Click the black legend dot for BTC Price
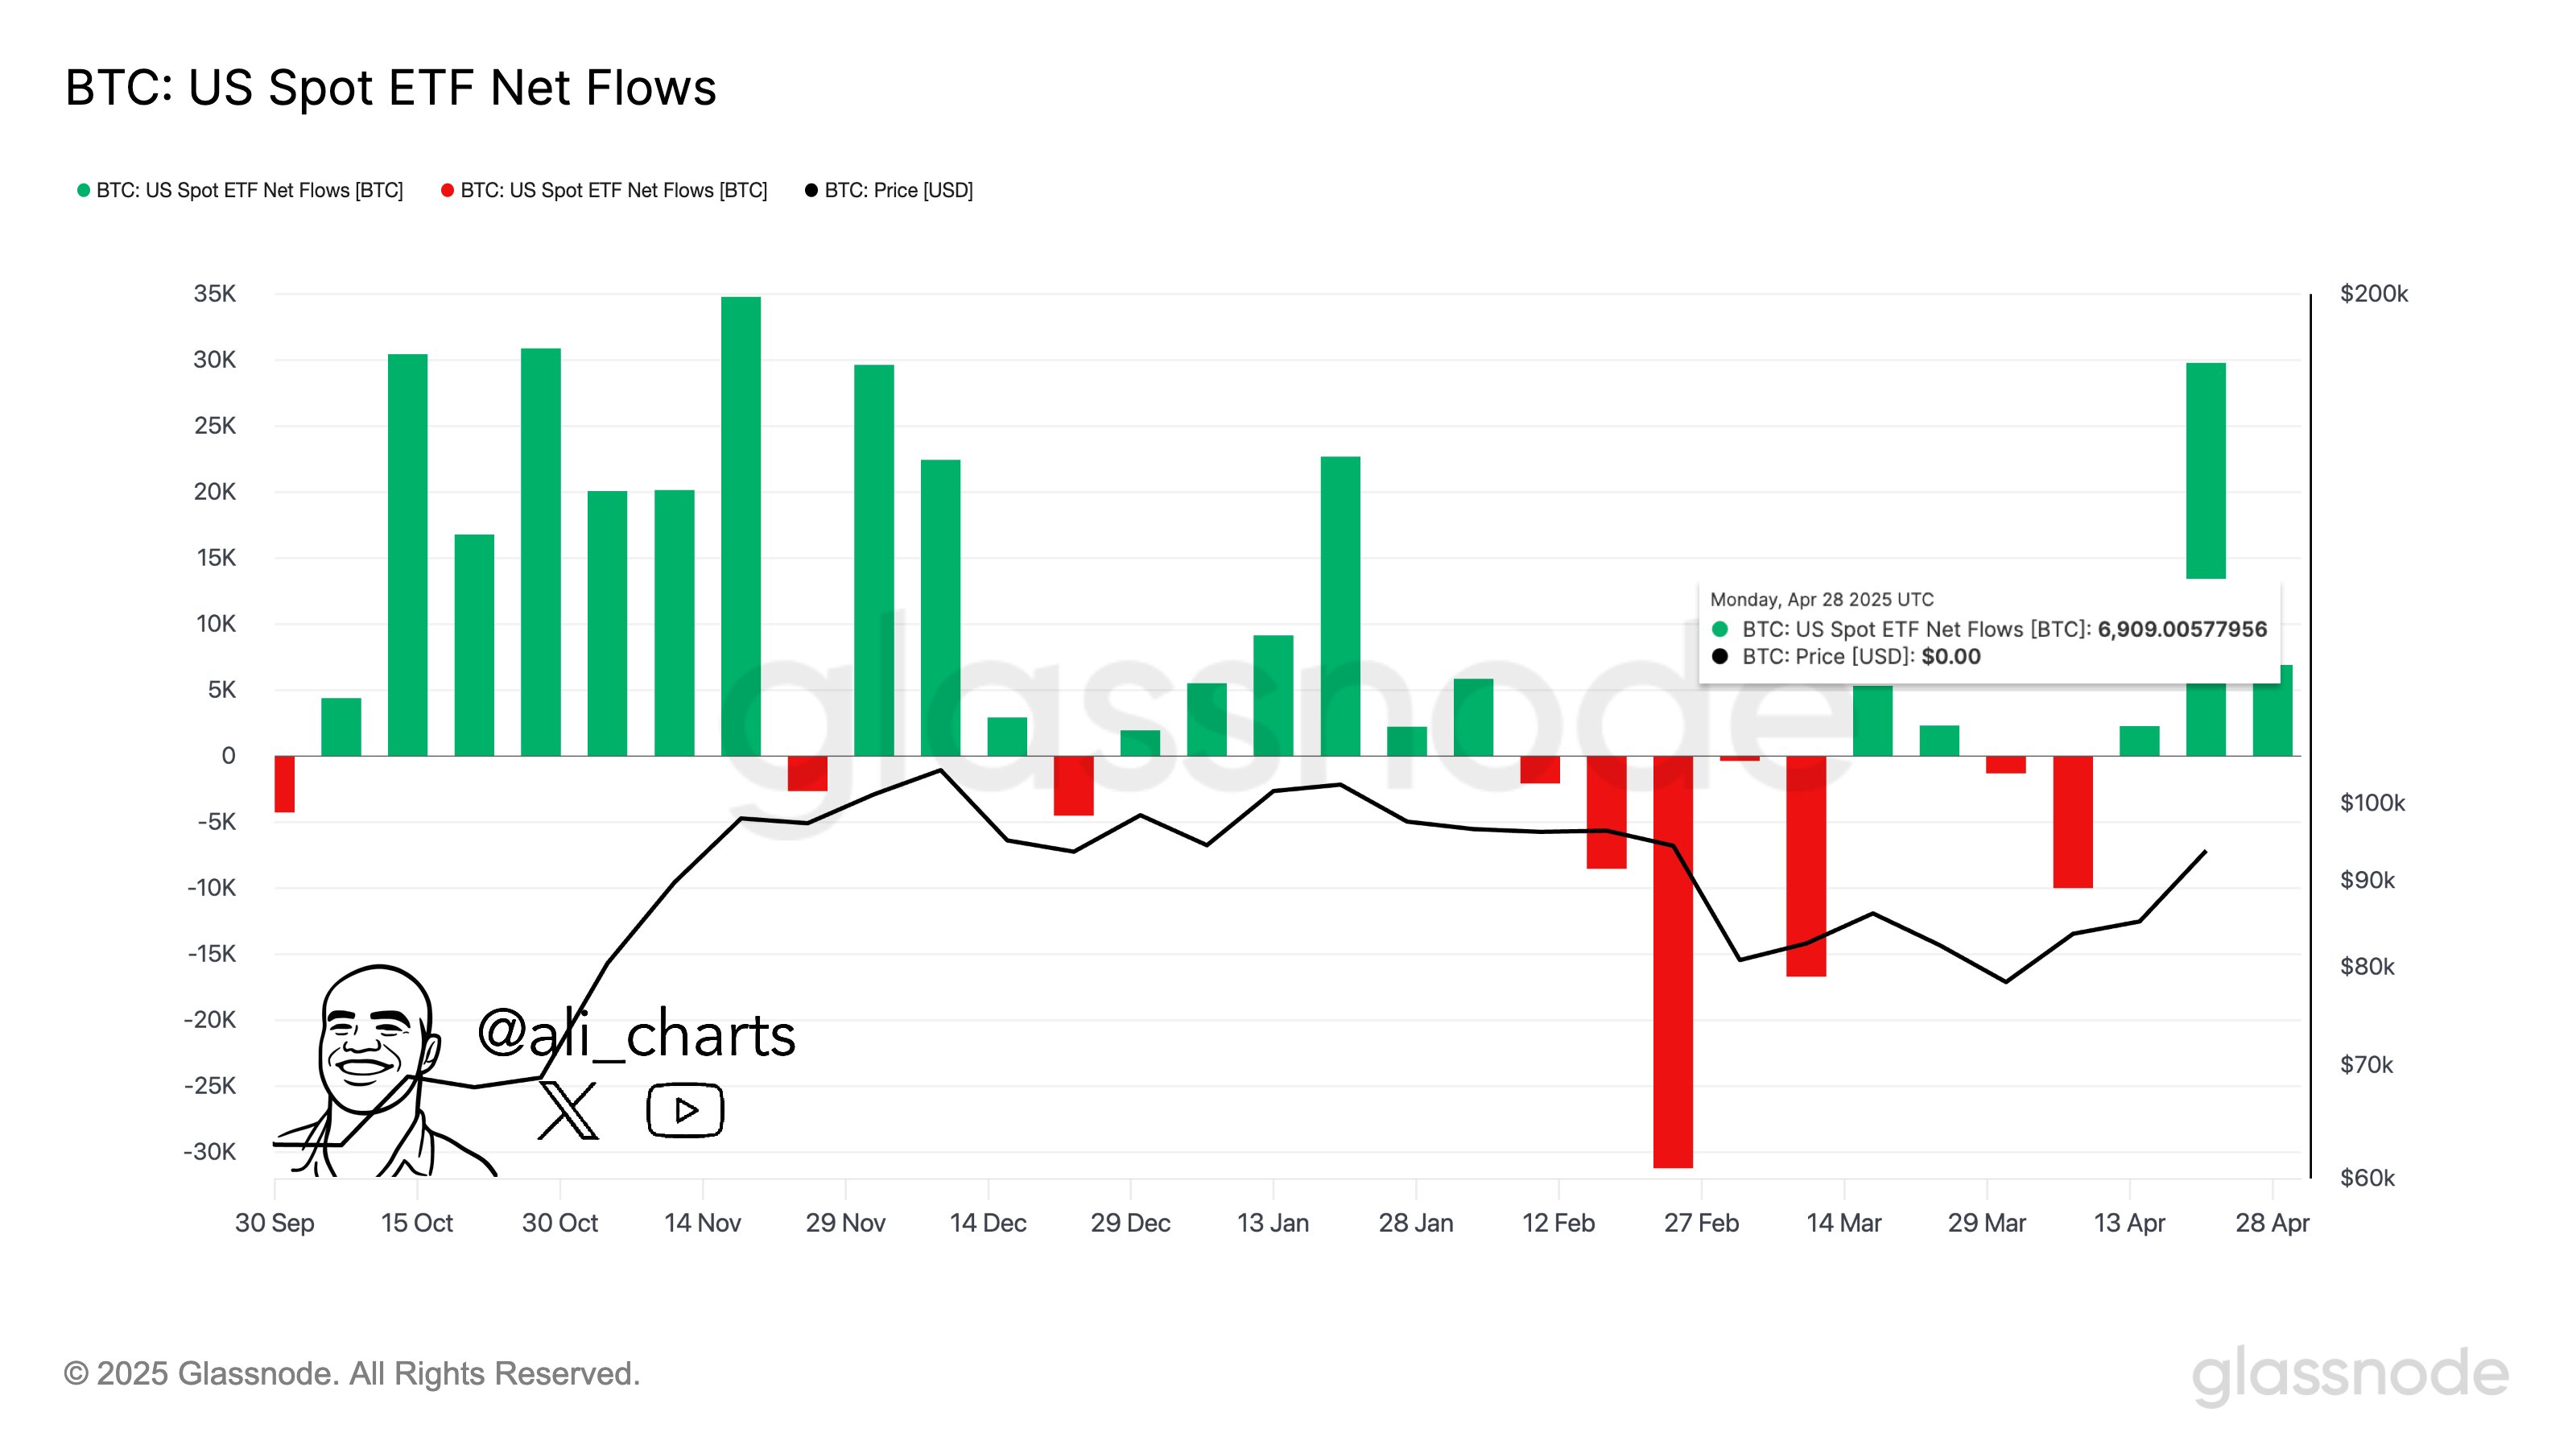 (x=811, y=190)
